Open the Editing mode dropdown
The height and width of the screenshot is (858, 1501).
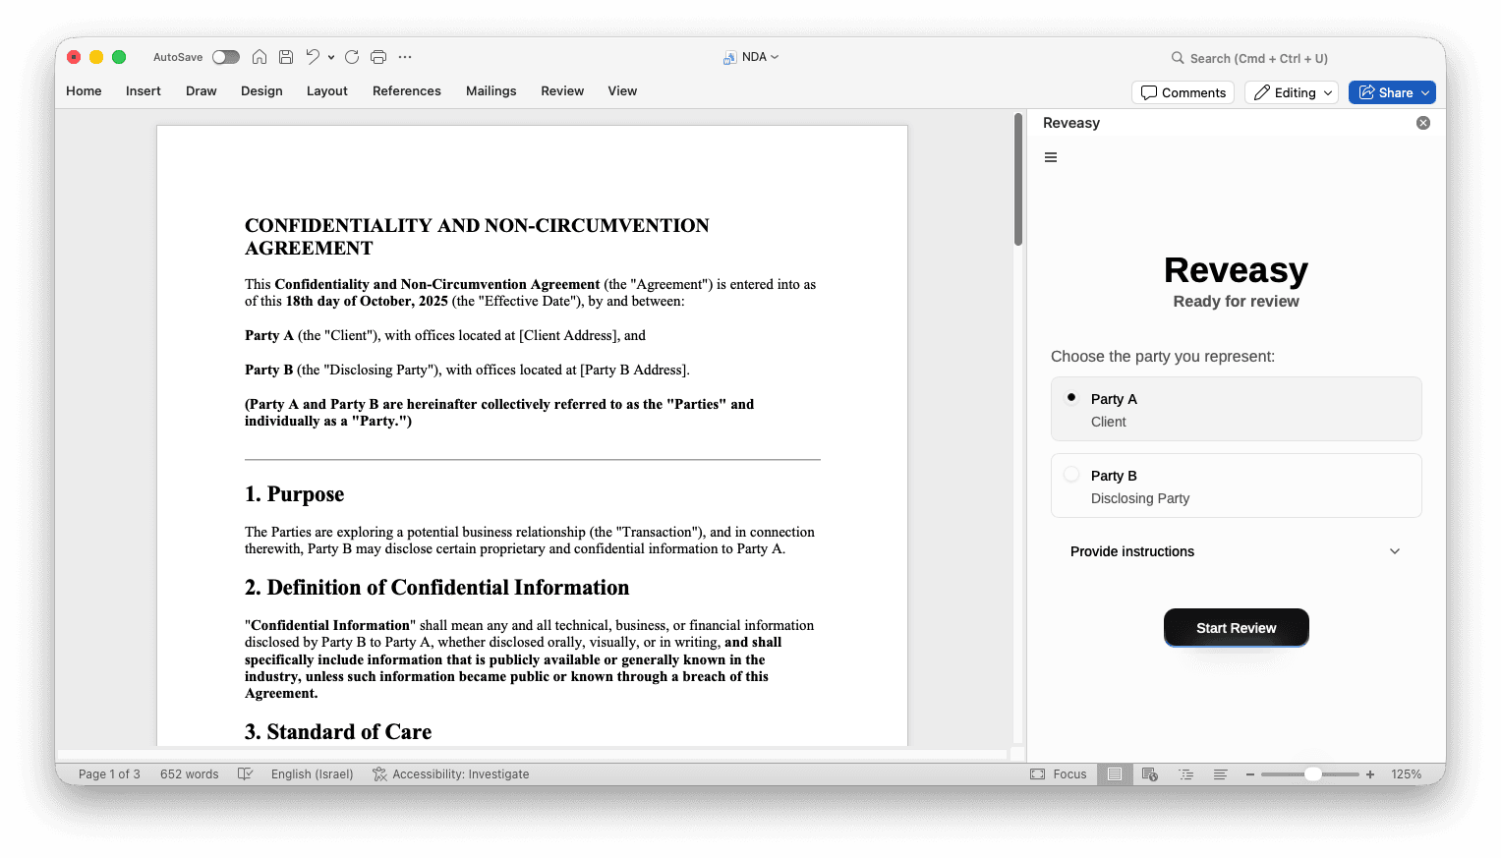pos(1291,92)
